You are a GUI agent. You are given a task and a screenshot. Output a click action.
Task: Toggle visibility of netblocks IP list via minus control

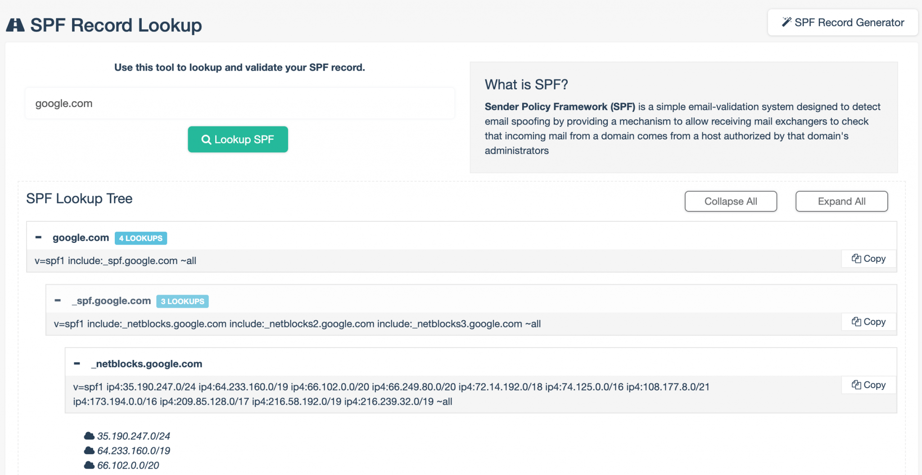(77, 363)
